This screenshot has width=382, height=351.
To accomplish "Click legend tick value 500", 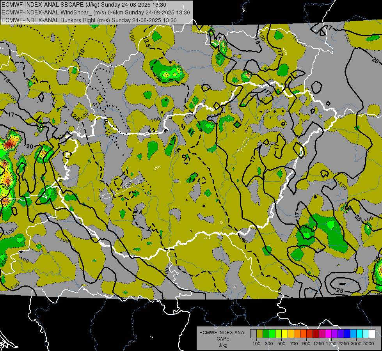I will tap(281, 344).
